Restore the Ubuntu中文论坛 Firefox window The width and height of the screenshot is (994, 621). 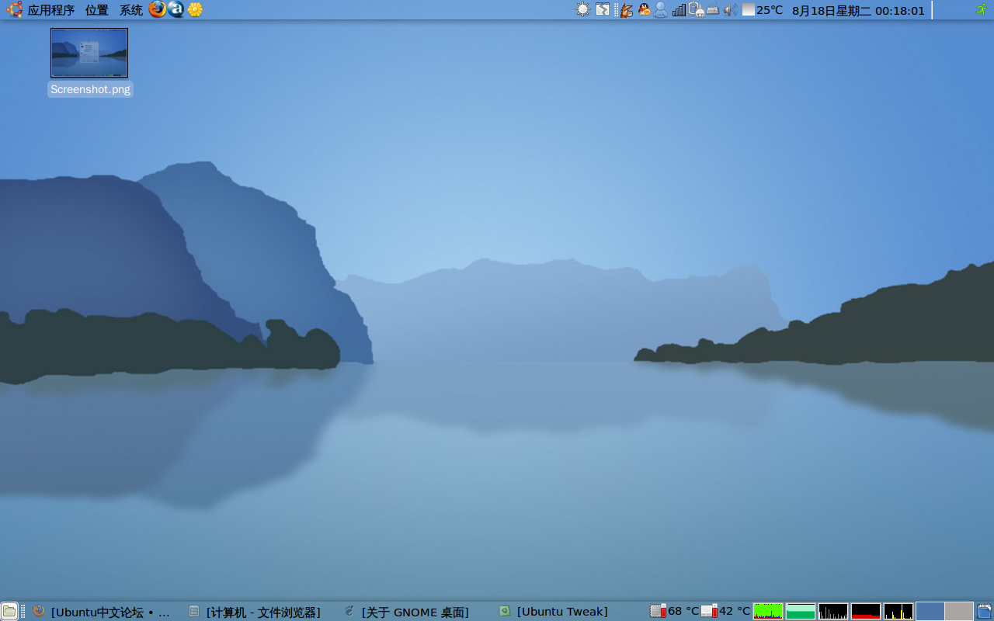(x=103, y=612)
